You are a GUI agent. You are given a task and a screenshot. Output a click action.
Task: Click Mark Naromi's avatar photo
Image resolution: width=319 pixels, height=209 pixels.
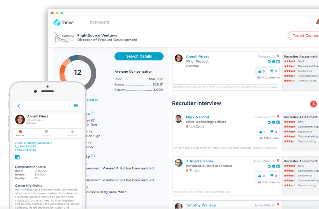pos(179,119)
